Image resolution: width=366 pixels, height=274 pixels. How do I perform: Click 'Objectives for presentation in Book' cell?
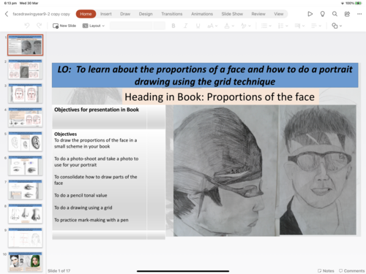tap(100, 117)
